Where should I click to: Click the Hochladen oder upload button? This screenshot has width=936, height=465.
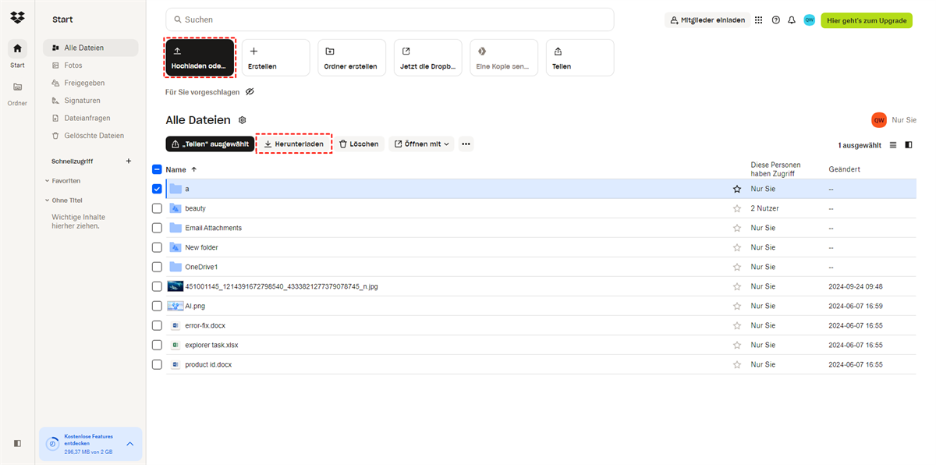[x=200, y=58]
